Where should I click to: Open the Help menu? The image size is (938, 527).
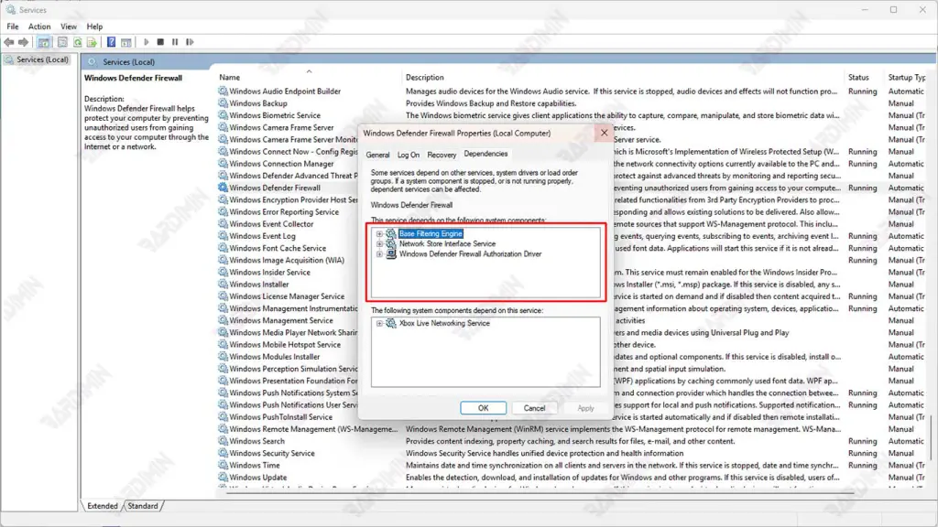point(94,27)
